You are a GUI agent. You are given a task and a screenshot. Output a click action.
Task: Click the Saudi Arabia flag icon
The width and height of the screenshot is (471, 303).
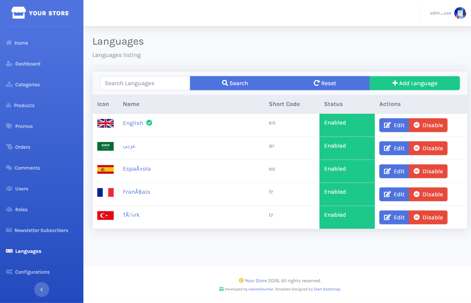(105, 146)
